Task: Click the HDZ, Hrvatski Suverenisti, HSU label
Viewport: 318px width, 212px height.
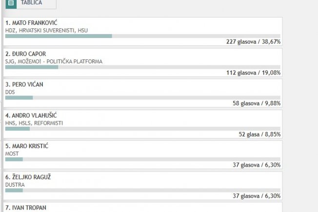Action: coord(46,30)
